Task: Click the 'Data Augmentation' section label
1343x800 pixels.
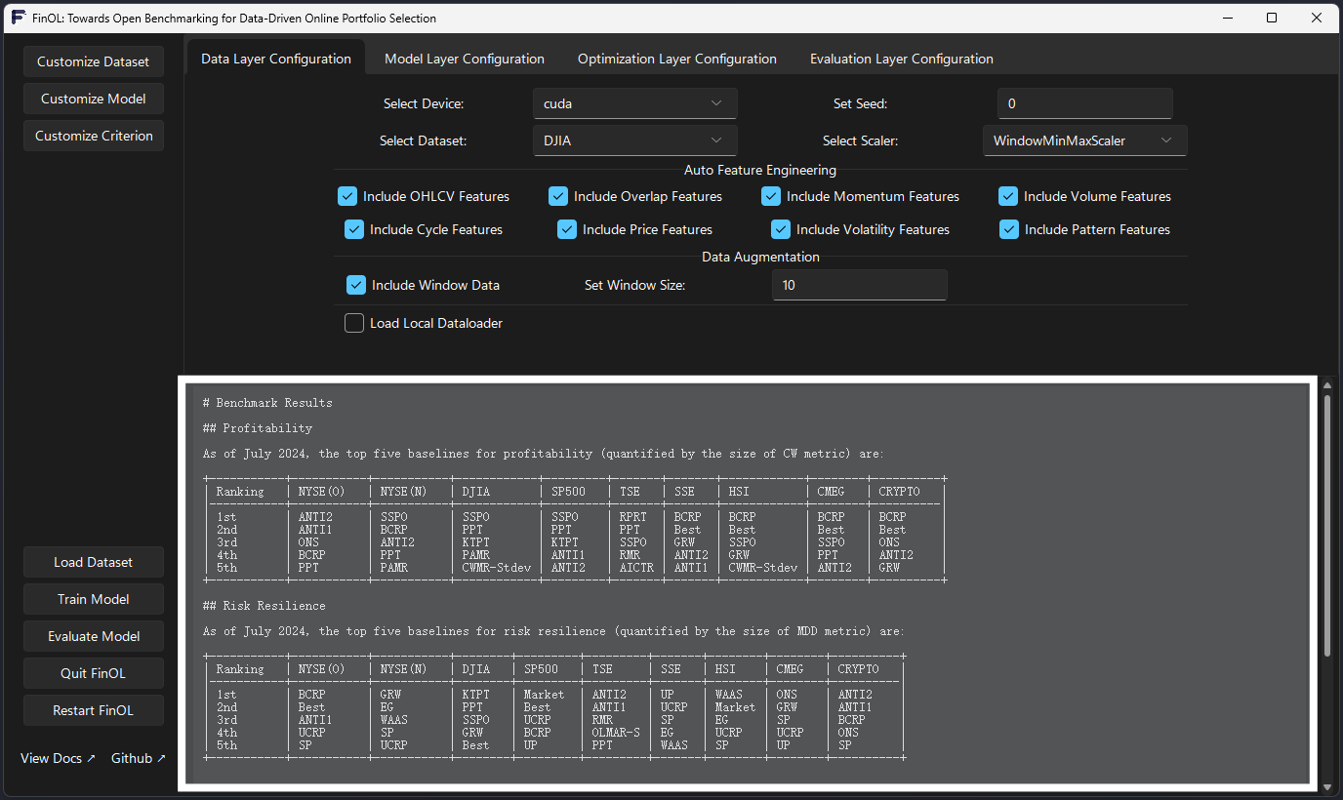Action: click(x=760, y=257)
